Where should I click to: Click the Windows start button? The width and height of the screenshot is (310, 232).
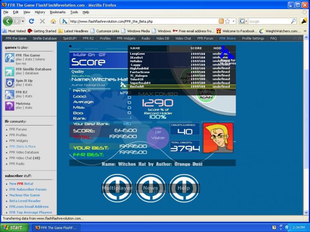click(x=14, y=227)
